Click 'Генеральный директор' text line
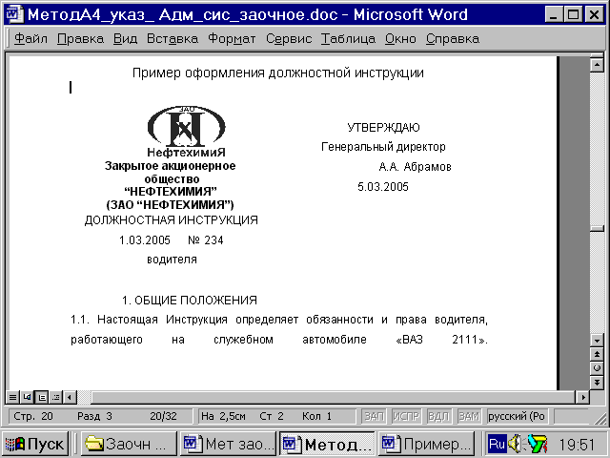Image resolution: width=610 pixels, height=458 pixels. coord(383,147)
